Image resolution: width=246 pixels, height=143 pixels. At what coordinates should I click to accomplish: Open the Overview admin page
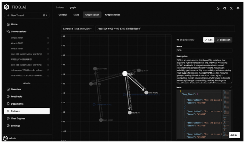(x=27, y=89)
